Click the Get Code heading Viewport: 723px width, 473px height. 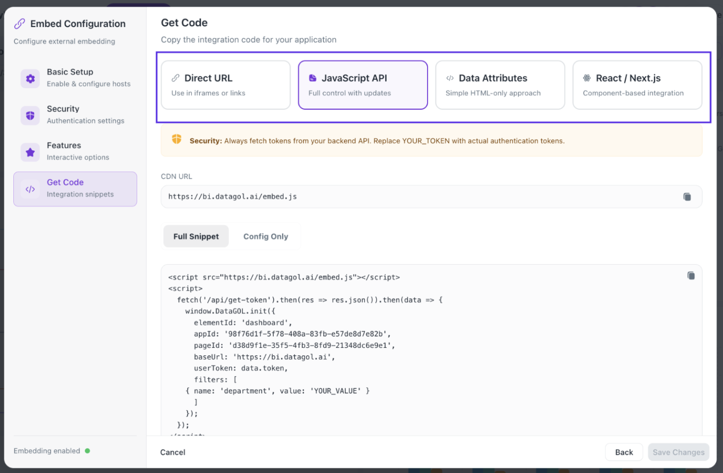[x=184, y=23]
